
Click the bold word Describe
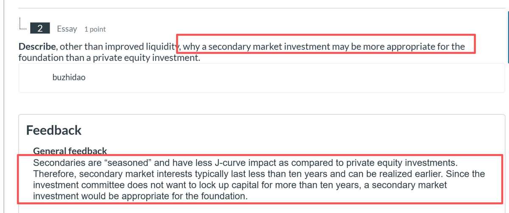pos(37,46)
